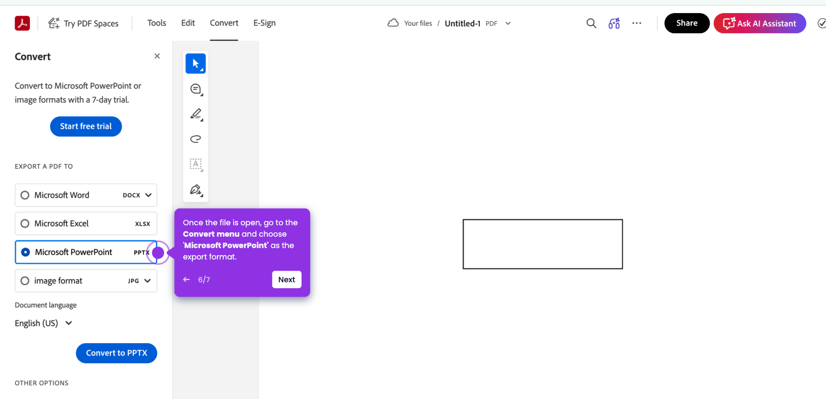Open the E-Sign menu

click(265, 23)
